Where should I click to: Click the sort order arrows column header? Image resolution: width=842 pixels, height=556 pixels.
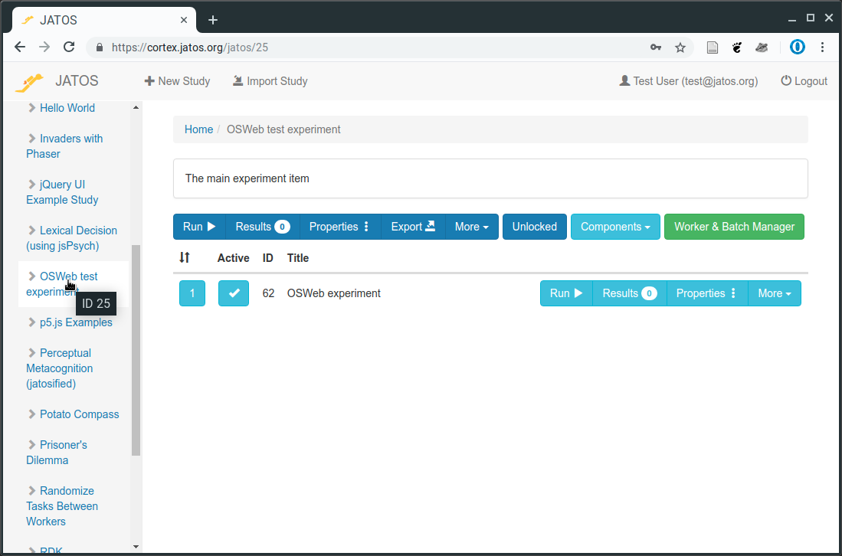184,257
